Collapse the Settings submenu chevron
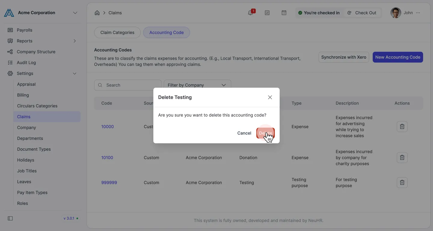433x231 pixels. 75,73
